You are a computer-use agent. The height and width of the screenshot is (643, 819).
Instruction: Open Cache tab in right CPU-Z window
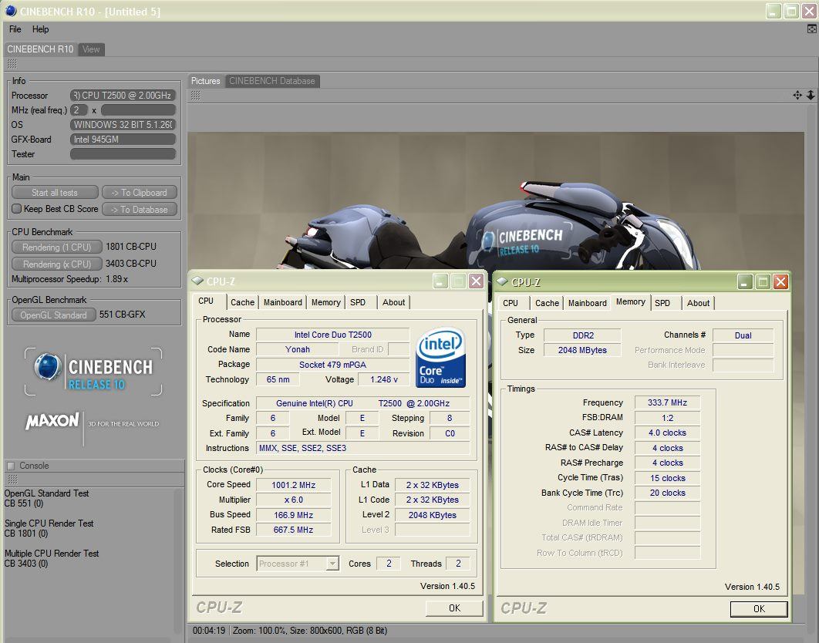tap(547, 303)
